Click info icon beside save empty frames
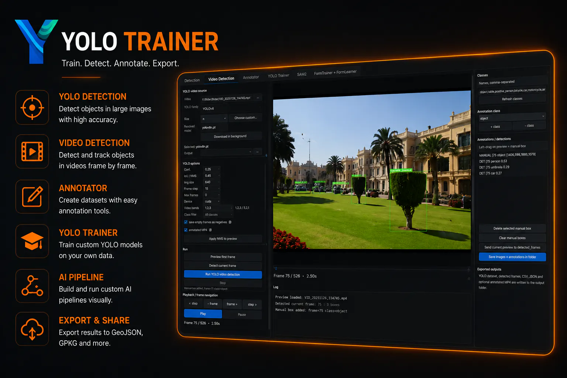Screen dimensions: 567x378 pyautogui.click(x=230, y=222)
